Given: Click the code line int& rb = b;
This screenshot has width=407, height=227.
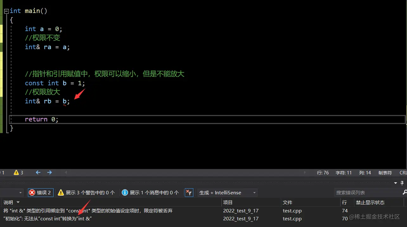Looking at the screenshot, I should (47, 101).
